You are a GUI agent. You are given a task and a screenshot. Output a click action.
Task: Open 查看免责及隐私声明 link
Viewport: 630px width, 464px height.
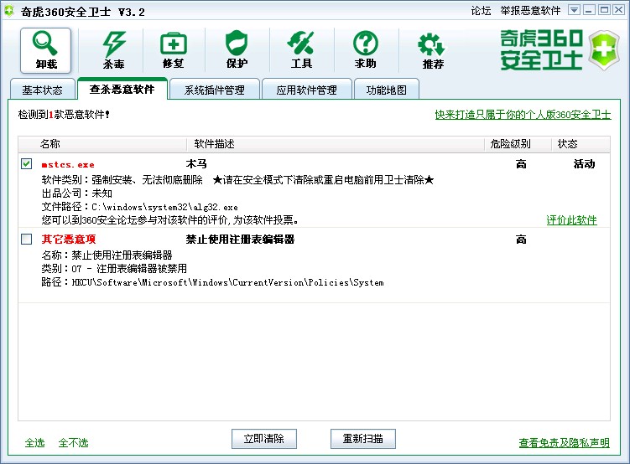click(564, 443)
